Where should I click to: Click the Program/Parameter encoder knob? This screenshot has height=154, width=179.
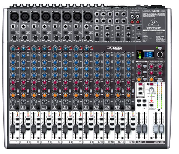point(160,54)
